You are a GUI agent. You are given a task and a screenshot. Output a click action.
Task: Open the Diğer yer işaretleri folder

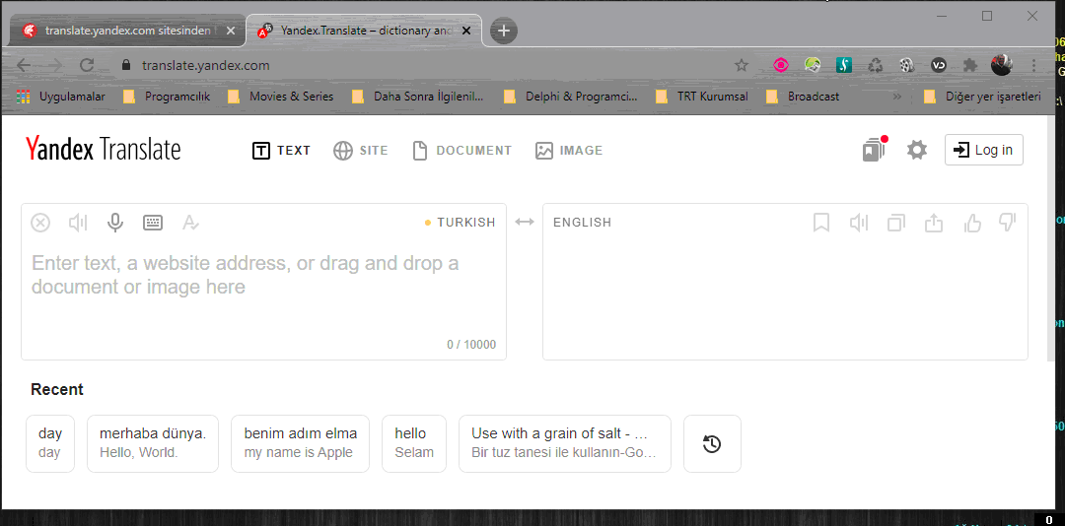click(x=983, y=97)
